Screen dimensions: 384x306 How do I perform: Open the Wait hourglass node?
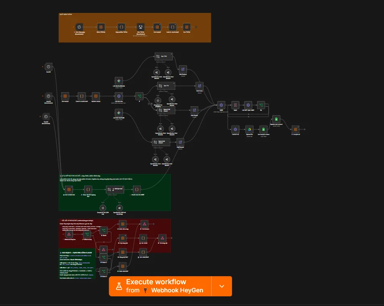pyautogui.click(x=235, y=105)
